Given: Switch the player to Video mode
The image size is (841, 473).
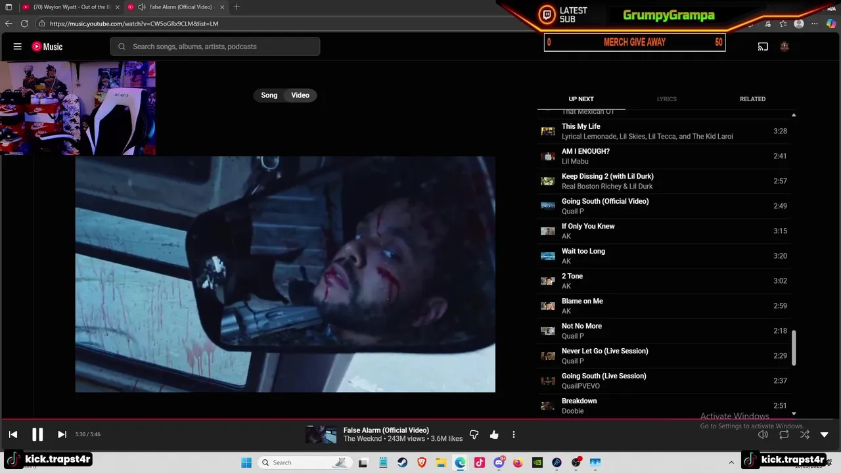Looking at the screenshot, I should [x=300, y=95].
